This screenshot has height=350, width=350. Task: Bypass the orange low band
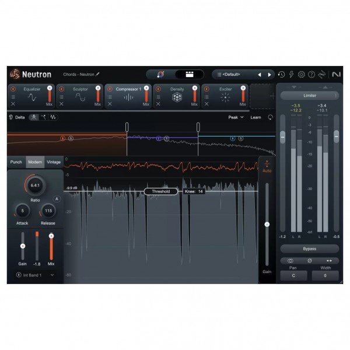[x=63, y=139]
